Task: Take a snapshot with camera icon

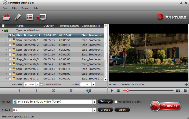Action: (x=178, y=91)
